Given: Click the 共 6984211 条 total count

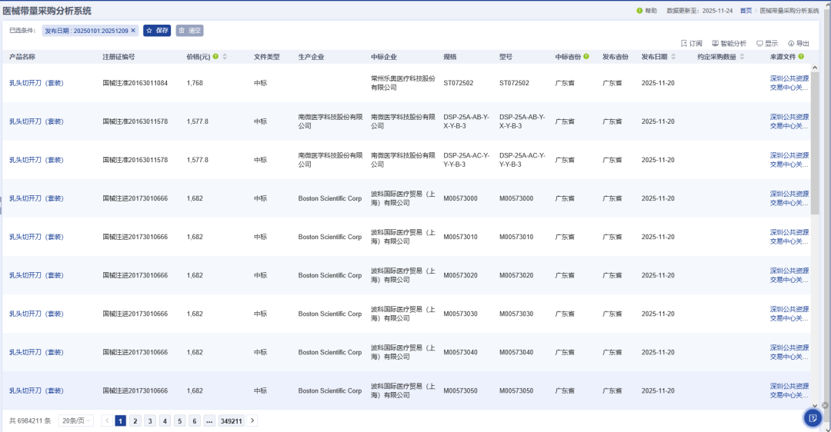Looking at the screenshot, I should [30, 421].
